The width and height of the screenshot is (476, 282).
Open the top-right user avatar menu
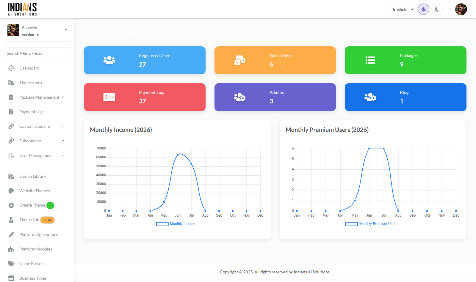461,9
